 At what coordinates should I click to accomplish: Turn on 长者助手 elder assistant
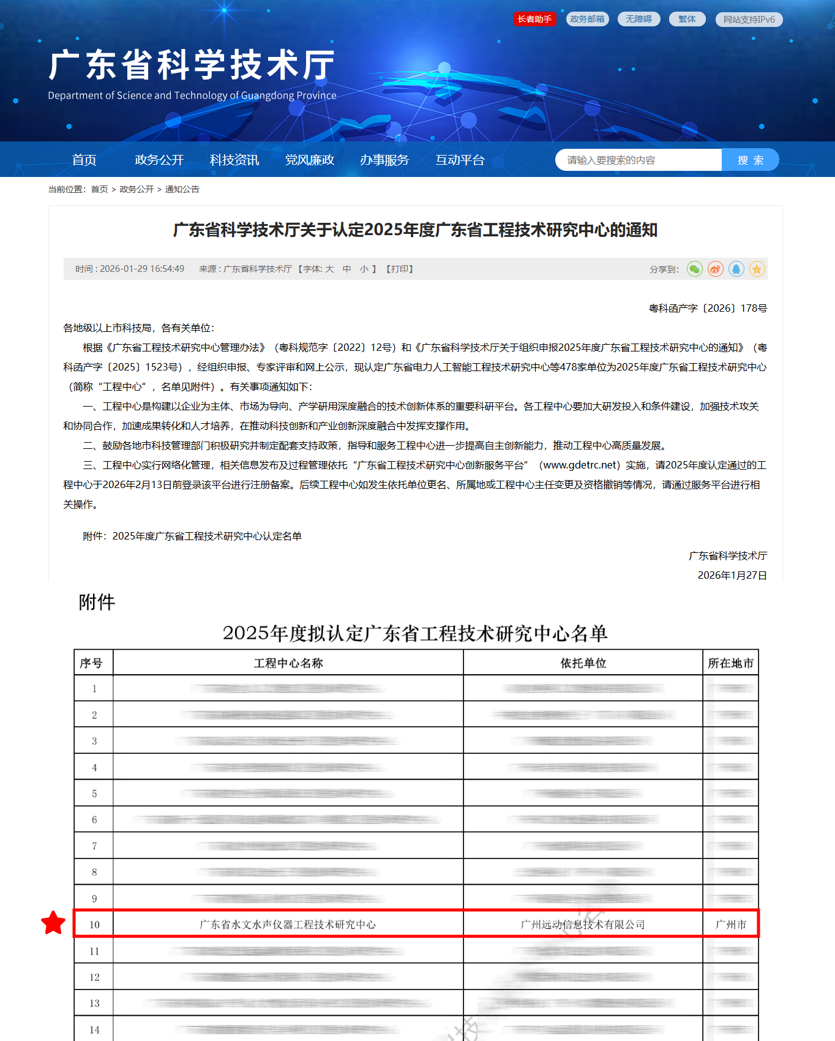point(534,19)
